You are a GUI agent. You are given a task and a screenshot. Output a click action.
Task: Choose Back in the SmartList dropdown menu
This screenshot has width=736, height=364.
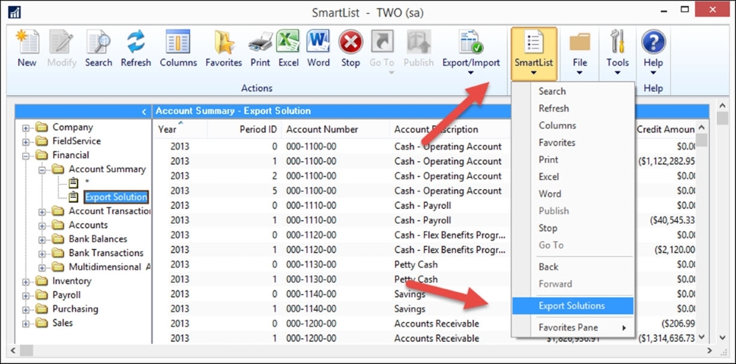pyautogui.click(x=573, y=267)
